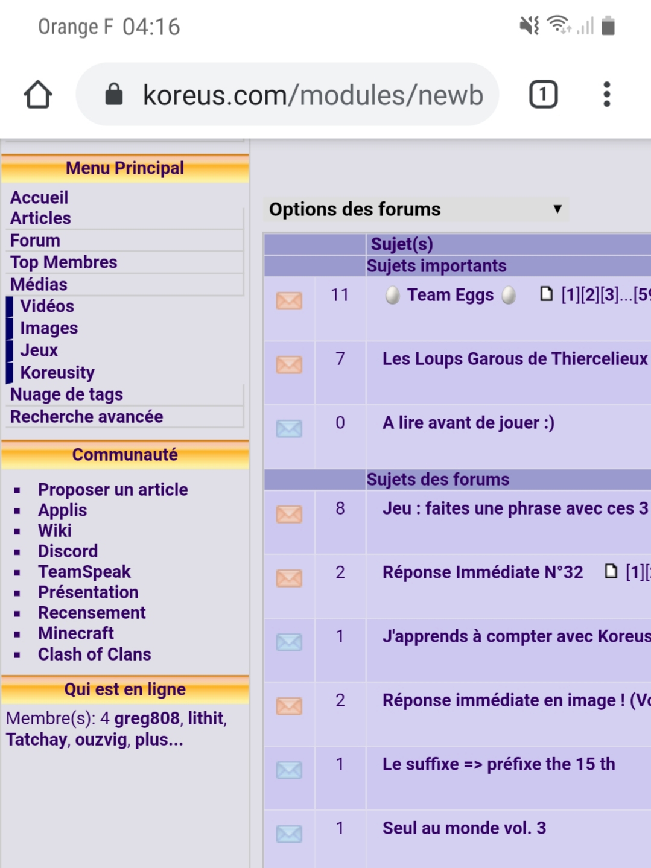Click plus... to see more online members
The height and width of the screenshot is (868, 651).
tap(159, 740)
